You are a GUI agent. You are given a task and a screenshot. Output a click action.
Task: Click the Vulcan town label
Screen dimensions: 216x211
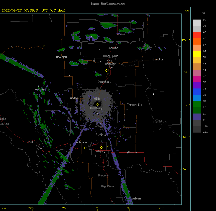click(x=136, y=198)
